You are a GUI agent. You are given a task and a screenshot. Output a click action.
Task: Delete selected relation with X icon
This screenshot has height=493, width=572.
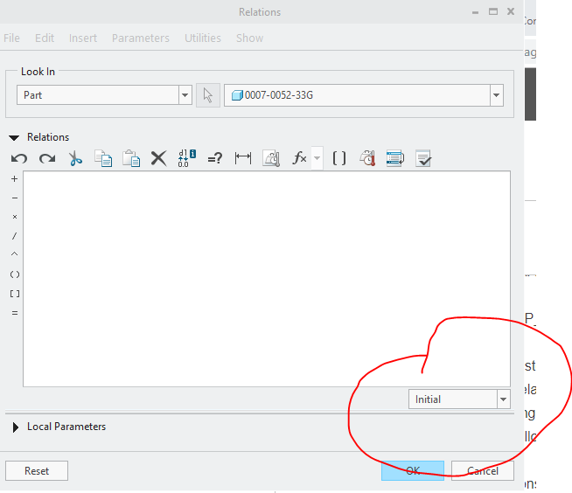pyautogui.click(x=158, y=158)
